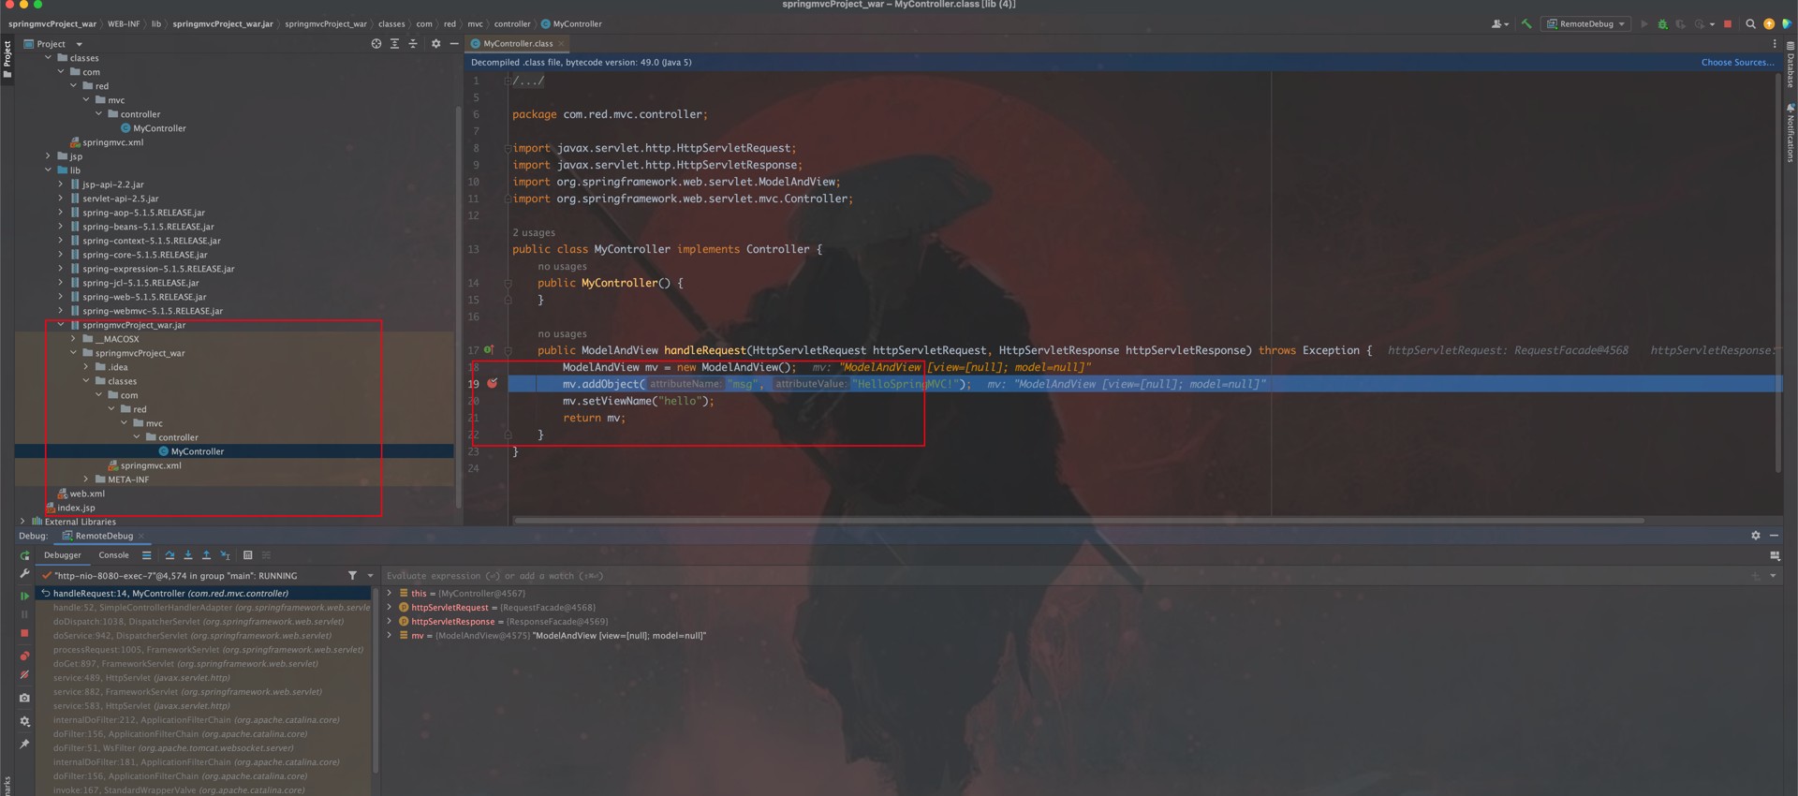Toggle the breakpoint on line 19
Image resolution: width=1798 pixels, height=796 pixels.
pos(493,384)
